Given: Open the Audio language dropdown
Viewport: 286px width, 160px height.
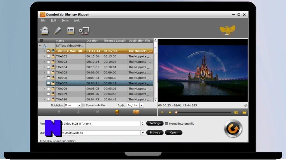Looking at the screenshot, I should coord(142,105).
